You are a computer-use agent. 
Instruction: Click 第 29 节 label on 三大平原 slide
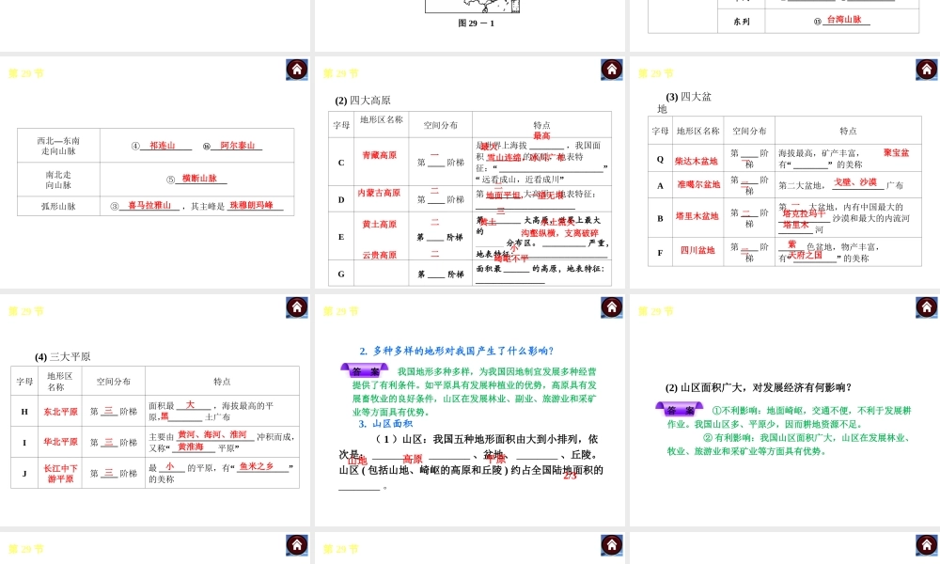(x=25, y=311)
